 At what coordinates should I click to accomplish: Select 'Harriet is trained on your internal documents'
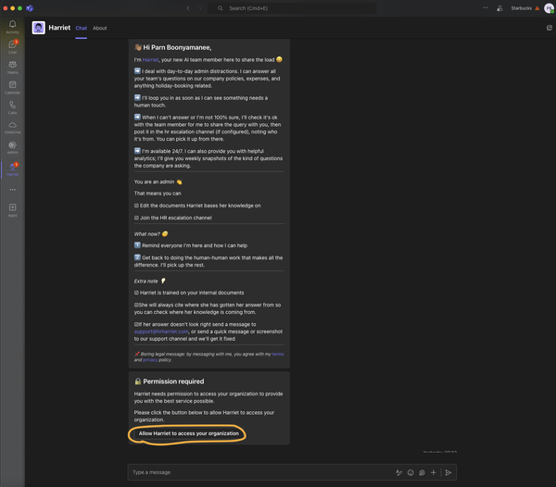point(192,293)
